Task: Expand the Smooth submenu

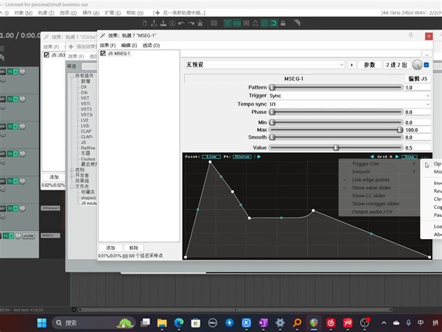Action: coord(378,172)
